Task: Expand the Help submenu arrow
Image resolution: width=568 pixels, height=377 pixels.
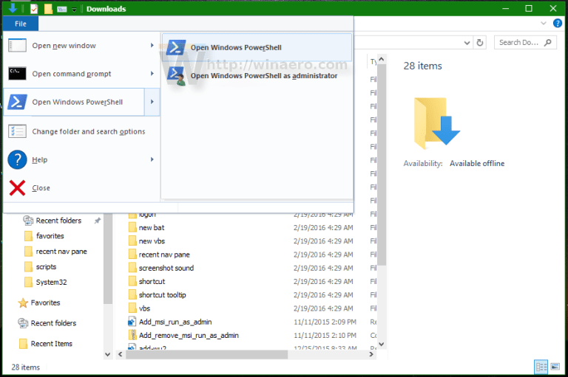Action: tap(152, 160)
